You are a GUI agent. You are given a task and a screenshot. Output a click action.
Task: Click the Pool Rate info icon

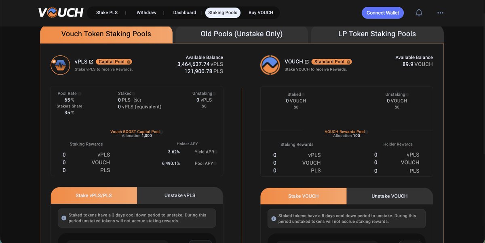pos(80,94)
